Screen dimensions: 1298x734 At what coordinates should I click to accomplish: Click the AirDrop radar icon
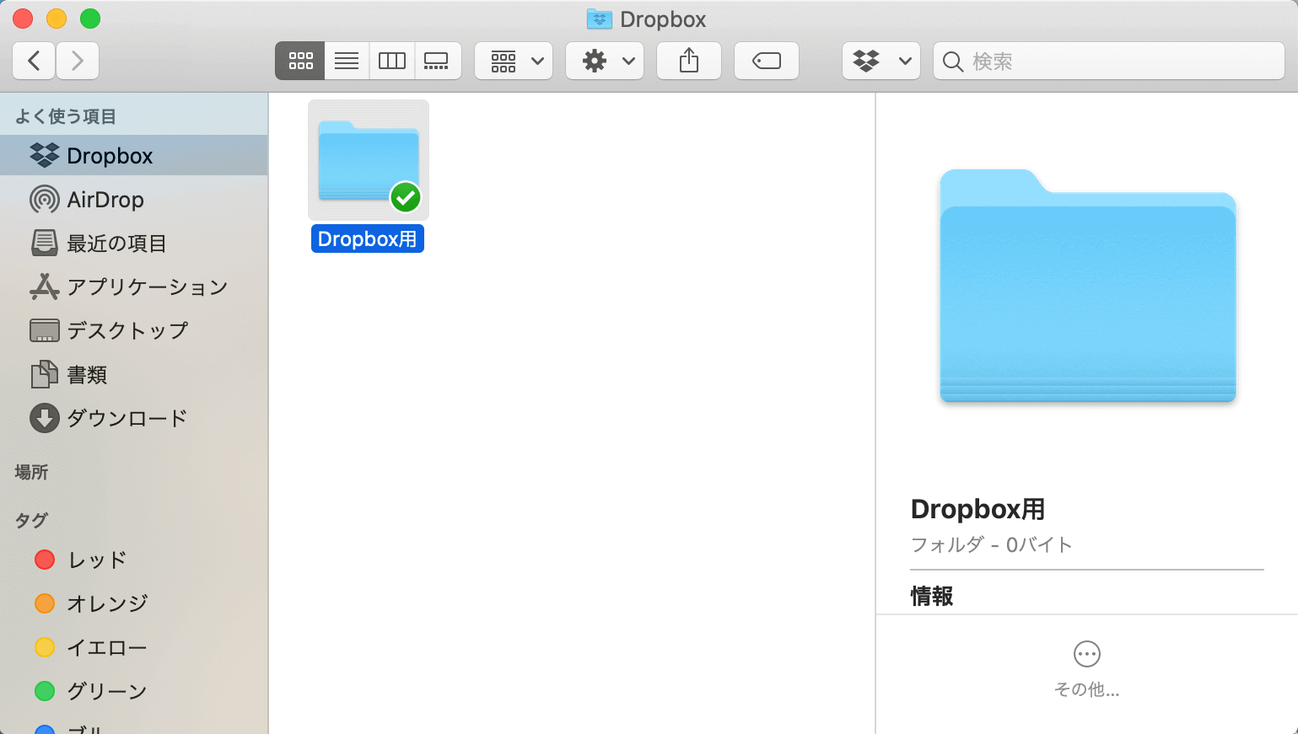[45, 200]
